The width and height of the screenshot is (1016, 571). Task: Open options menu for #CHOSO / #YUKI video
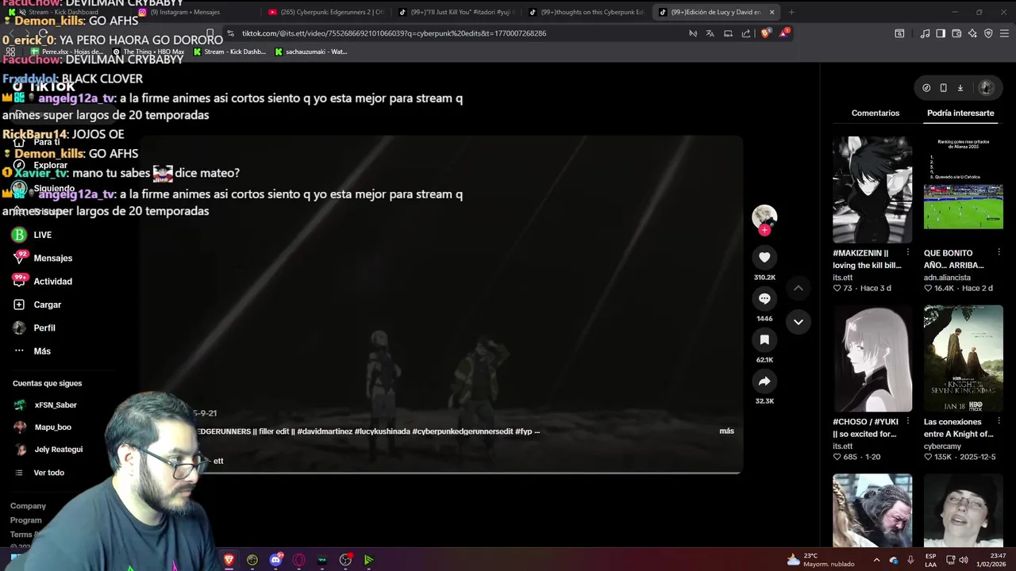908,422
